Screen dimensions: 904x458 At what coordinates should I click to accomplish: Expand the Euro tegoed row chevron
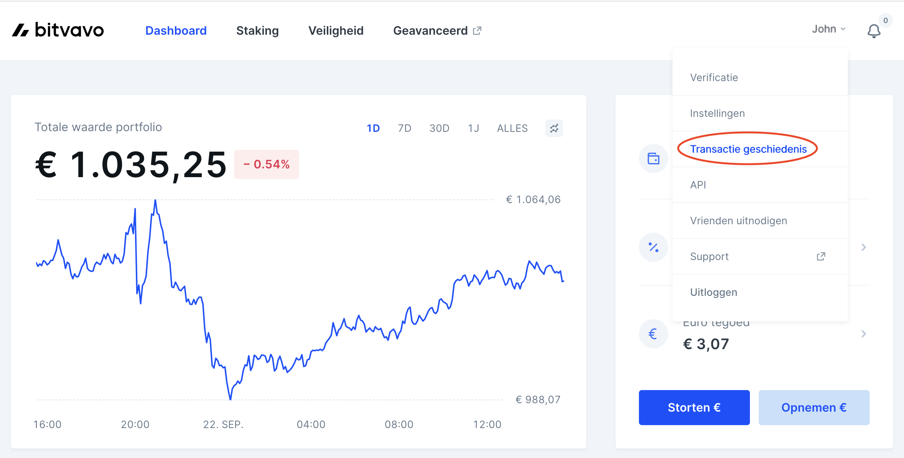pos(863,334)
